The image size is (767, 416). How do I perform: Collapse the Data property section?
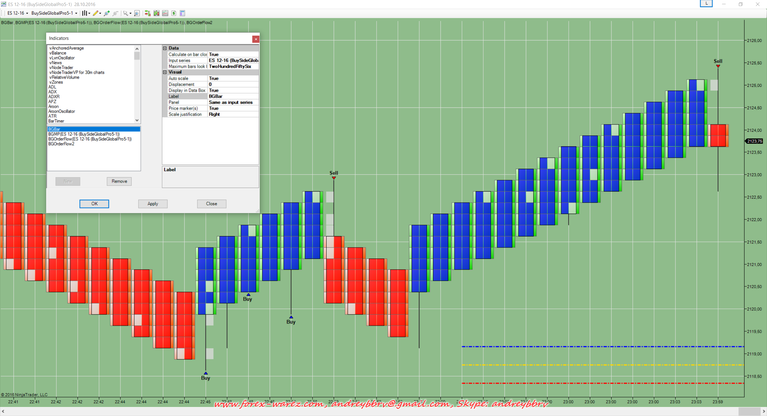165,48
